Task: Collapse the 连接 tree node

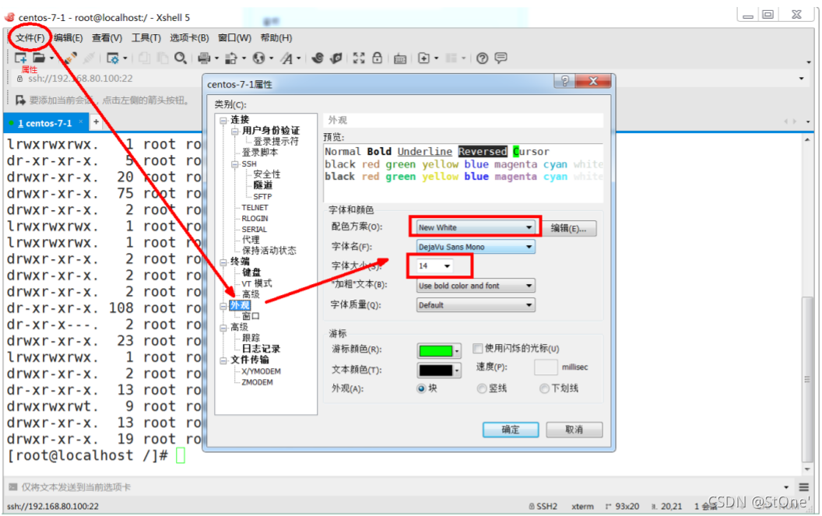Action: click(x=223, y=120)
